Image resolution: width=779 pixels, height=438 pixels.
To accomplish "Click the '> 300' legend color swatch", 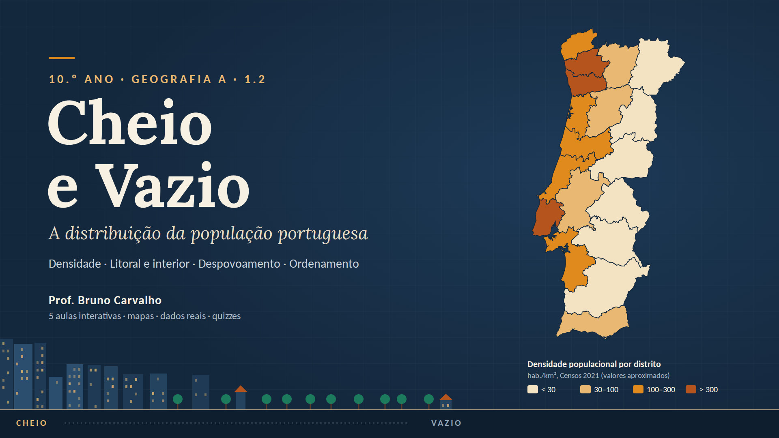I will pos(691,389).
